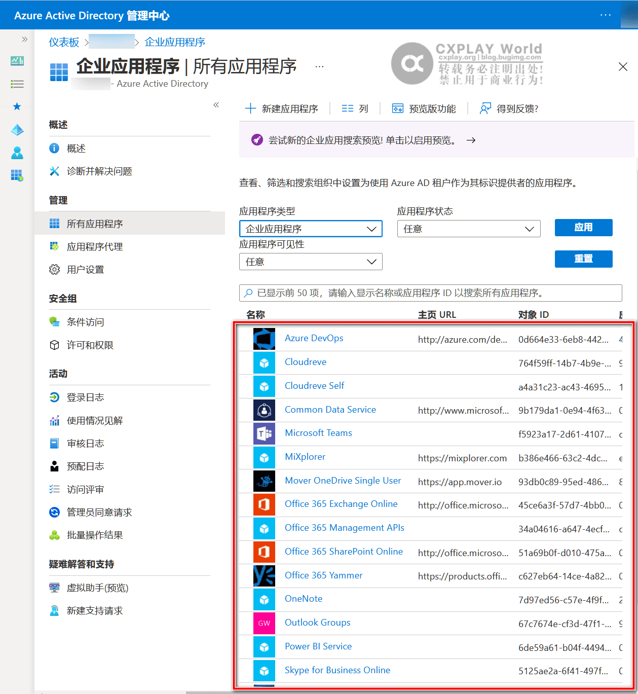Click the 仪表板 breadcrumb link
Image resolution: width=638 pixels, height=694 pixels.
64,42
